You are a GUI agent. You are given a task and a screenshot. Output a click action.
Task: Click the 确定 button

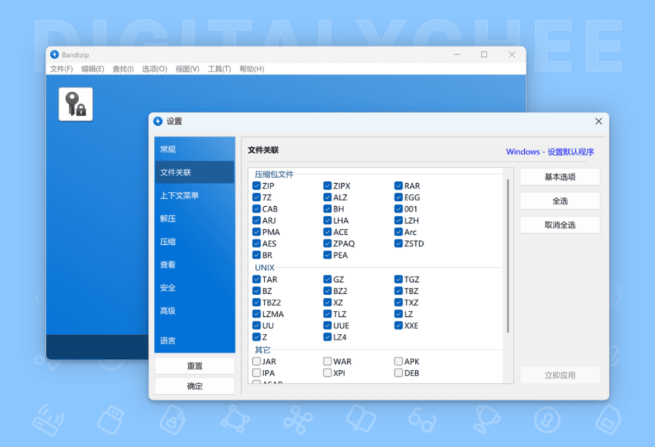coord(195,386)
